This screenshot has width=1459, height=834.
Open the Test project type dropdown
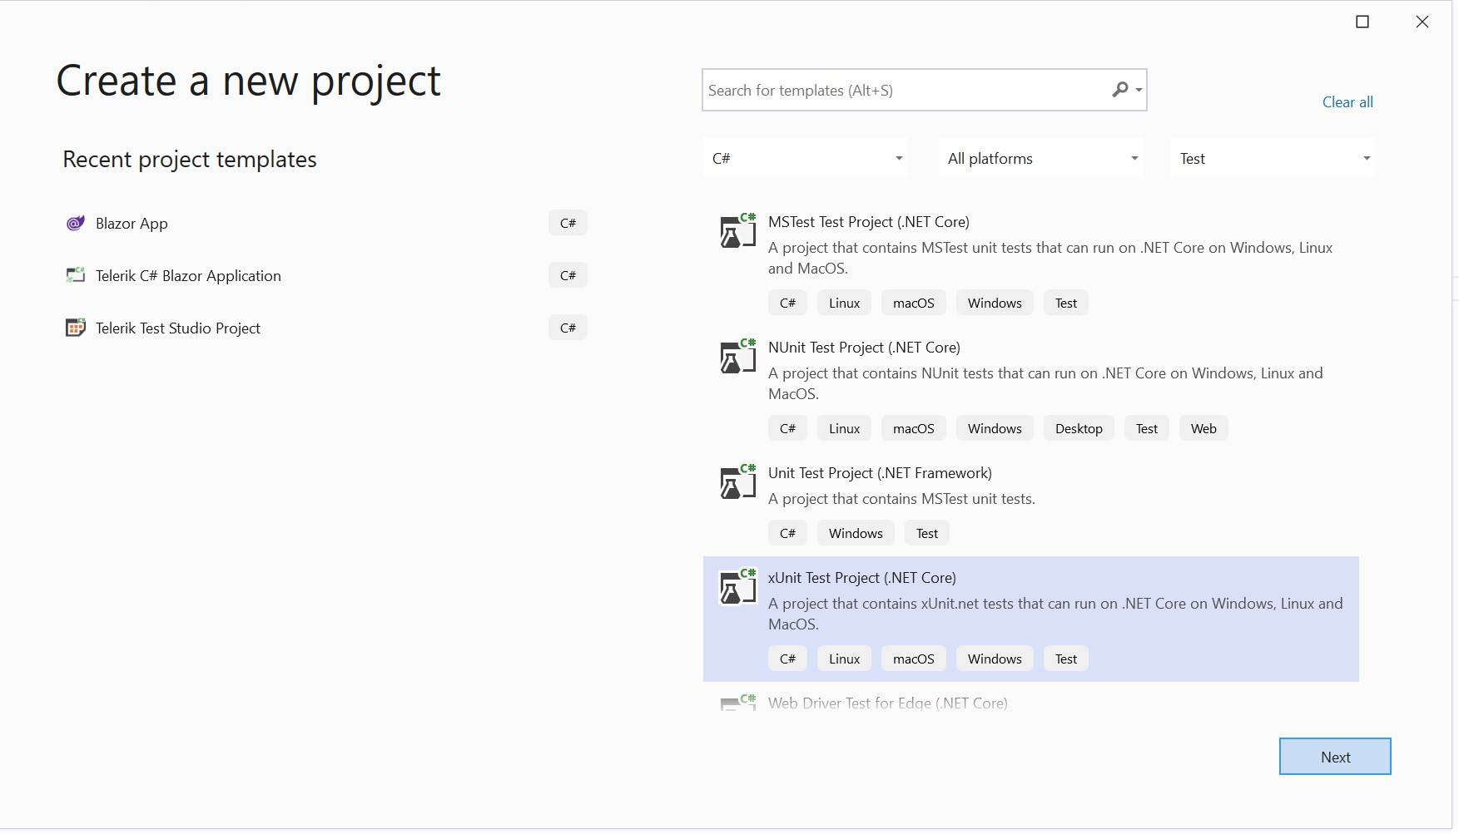tap(1273, 158)
